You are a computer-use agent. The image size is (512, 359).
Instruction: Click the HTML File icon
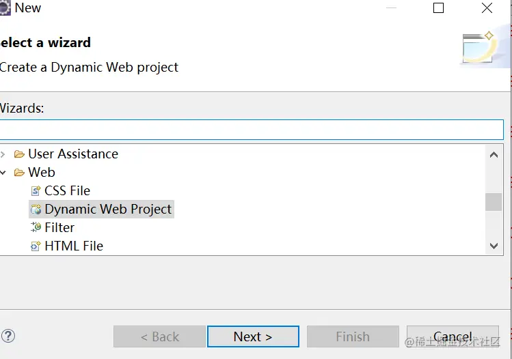coord(36,246)
